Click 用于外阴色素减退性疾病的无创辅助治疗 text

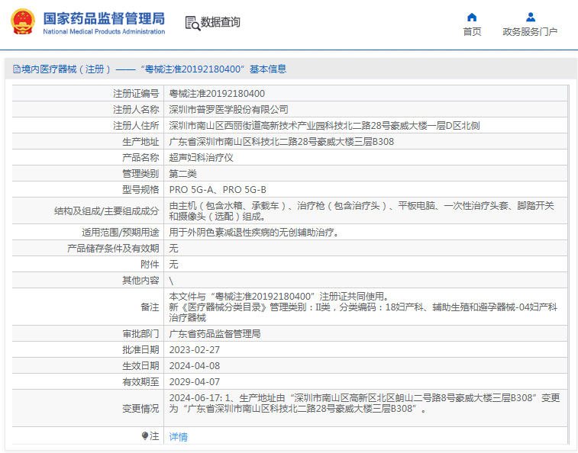click(x=254, y=233)
